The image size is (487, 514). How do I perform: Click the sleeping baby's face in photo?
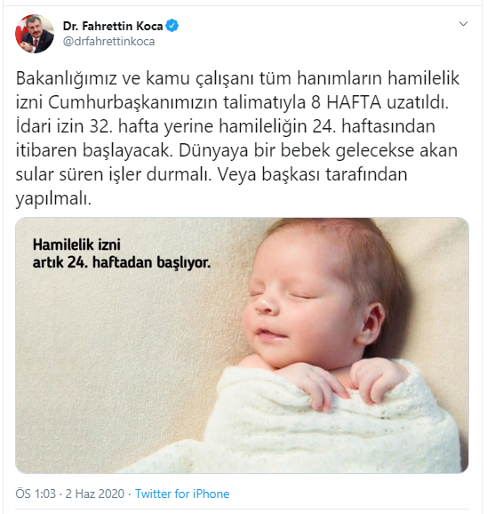pos(297,305)
